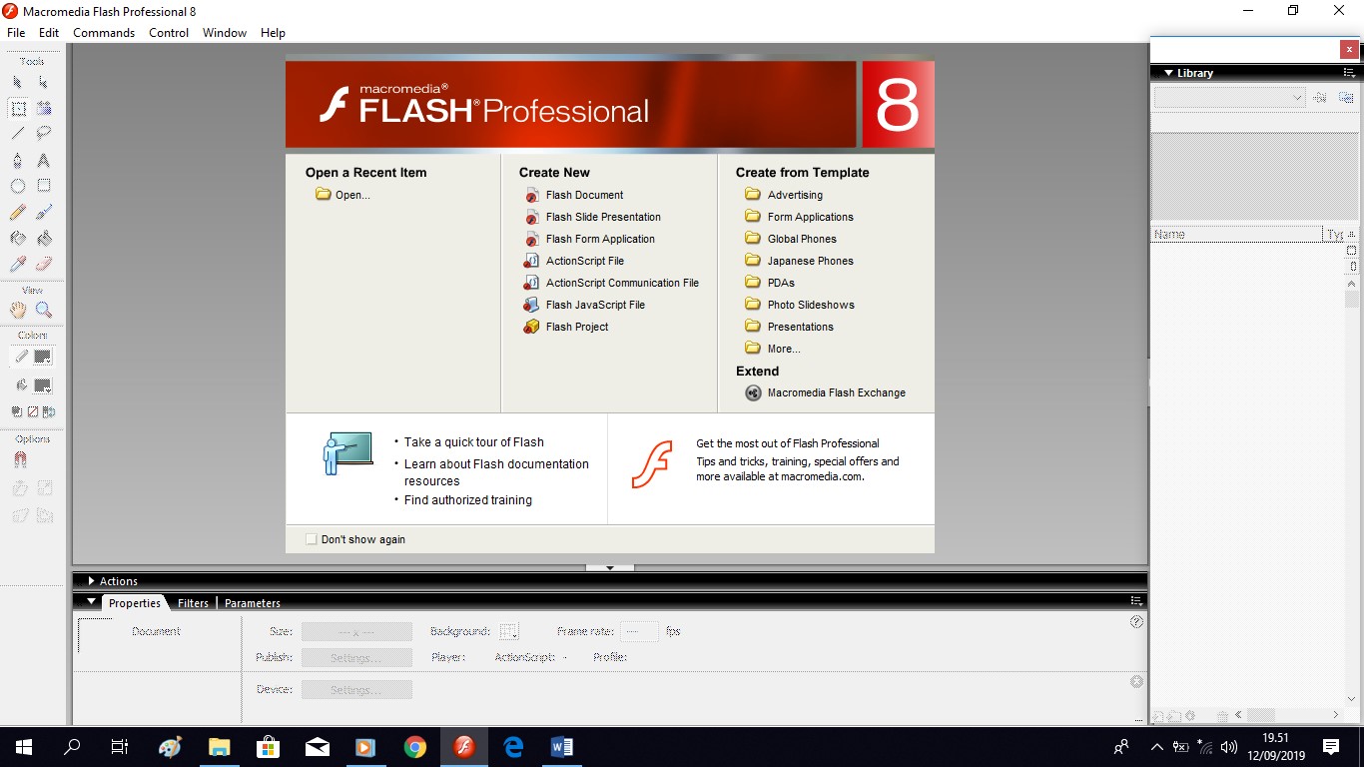The height and width of the screenshot is (767, 1364).
Task: Pin the current library icon
Action: pos(1320,98)
